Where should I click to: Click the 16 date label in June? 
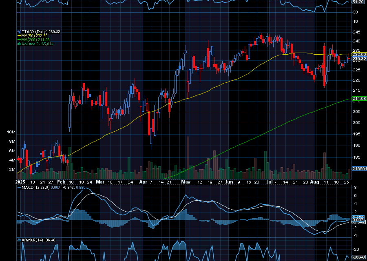click(x=249, y=182)
